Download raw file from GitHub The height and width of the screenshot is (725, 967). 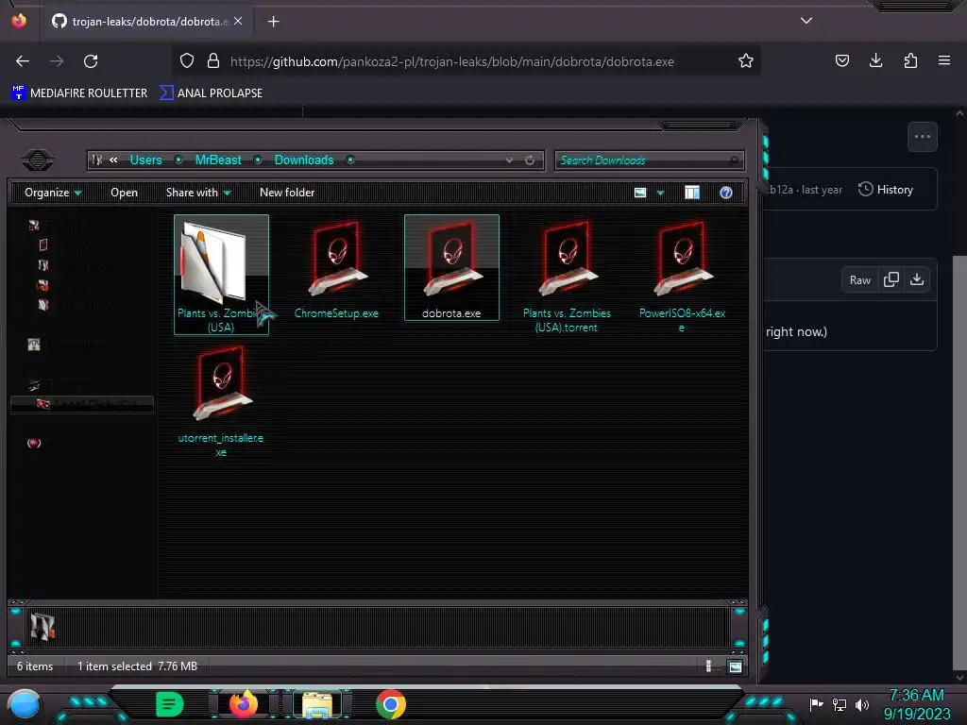click(917, 279)
